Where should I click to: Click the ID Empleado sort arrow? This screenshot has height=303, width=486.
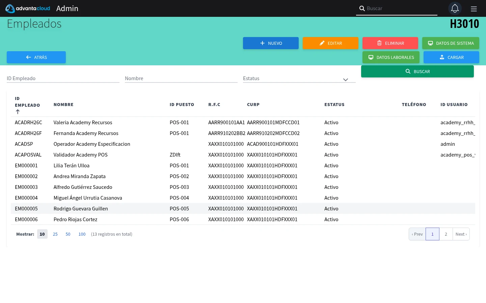[18, 112]
